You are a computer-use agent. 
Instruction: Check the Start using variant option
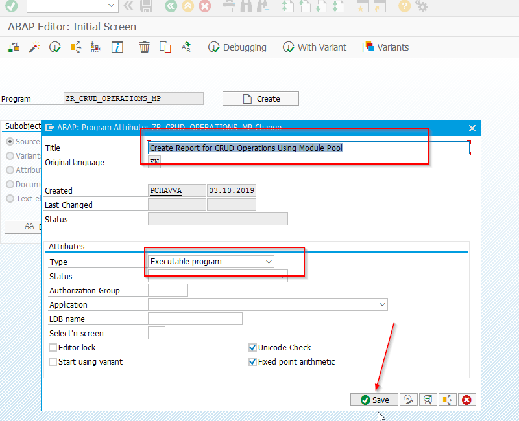[x=53, y=361]
